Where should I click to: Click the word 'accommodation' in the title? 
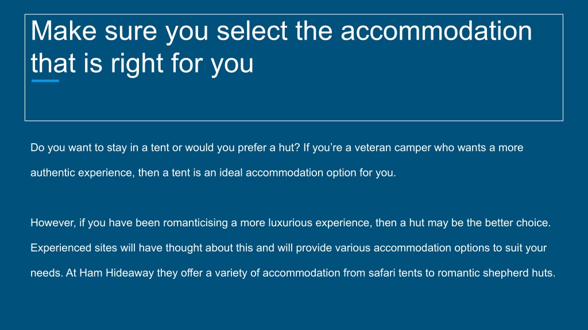[x=436, y=31]
